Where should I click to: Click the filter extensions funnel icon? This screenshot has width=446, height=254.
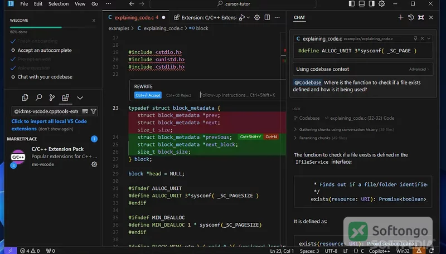[93, 111]
